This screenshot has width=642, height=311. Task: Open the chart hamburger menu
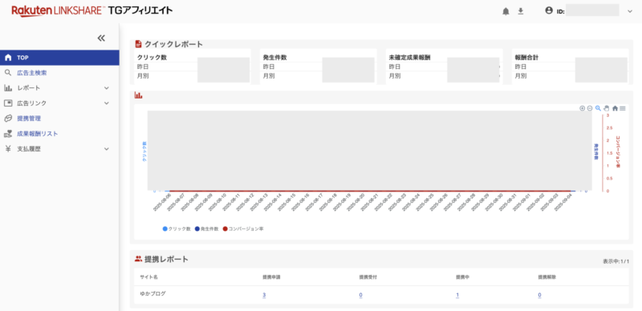tap(623, 108)
